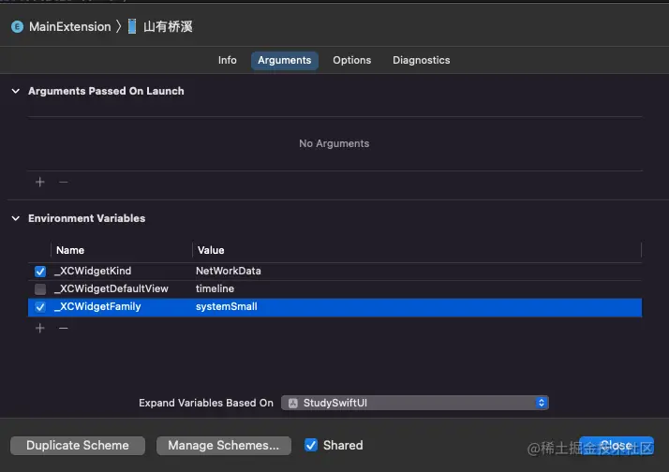Click the StudySwiftUI popup stepper arrows
The height and width of the screenshot is (472, 669).
[541, 403]
